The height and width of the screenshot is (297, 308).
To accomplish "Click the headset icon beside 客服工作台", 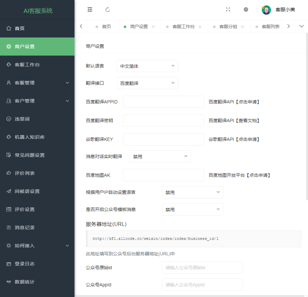I will [x=9, y=65].
